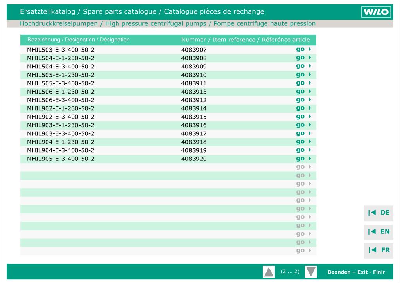
Task: Click the page down triangle button
Action: coord(311,272)
